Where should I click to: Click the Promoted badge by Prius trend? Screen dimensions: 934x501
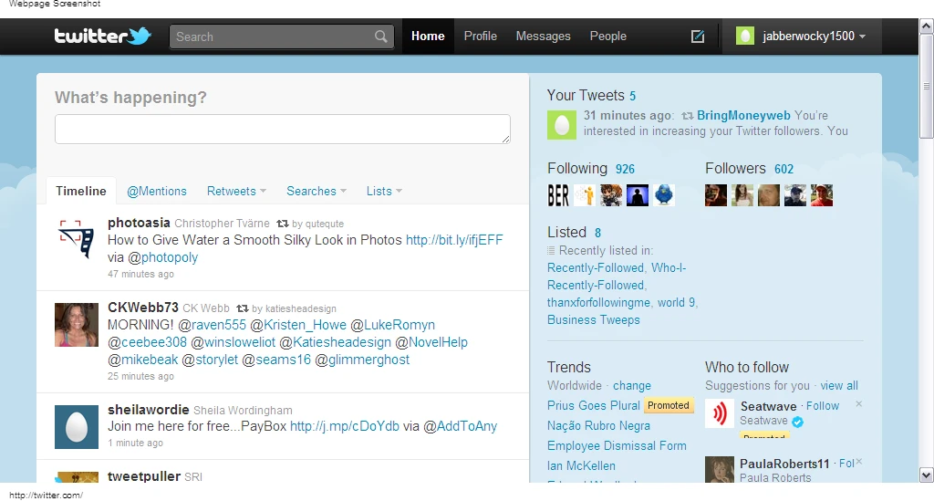[x=669, y=406]
